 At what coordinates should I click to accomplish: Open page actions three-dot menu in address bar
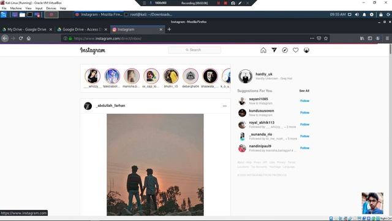coord(312,38)
